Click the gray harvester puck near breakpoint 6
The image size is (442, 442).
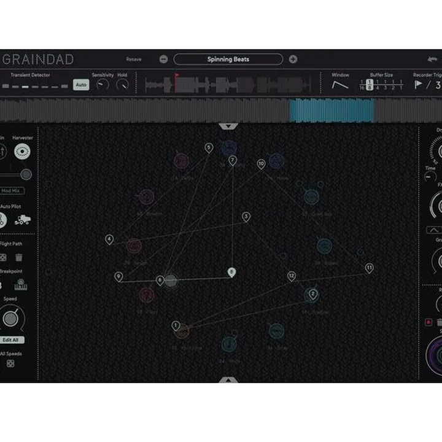pyautogui.click(x=171, y=281)
